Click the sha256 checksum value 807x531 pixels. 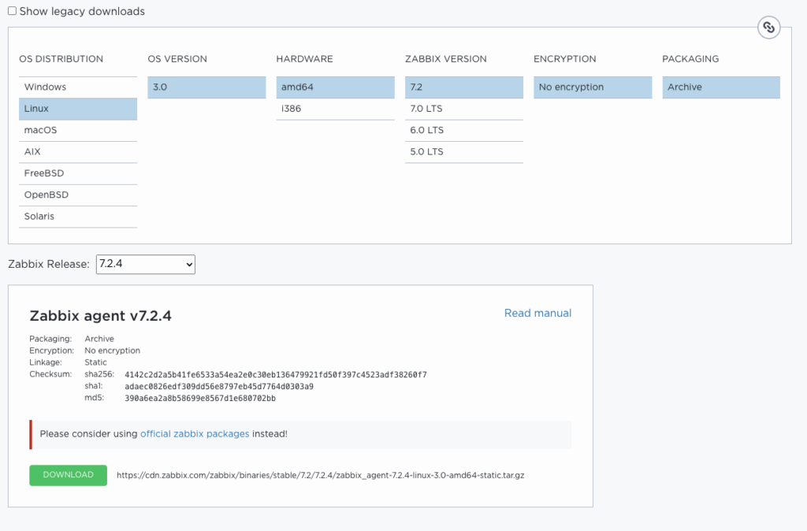click(x=275, y=374)
